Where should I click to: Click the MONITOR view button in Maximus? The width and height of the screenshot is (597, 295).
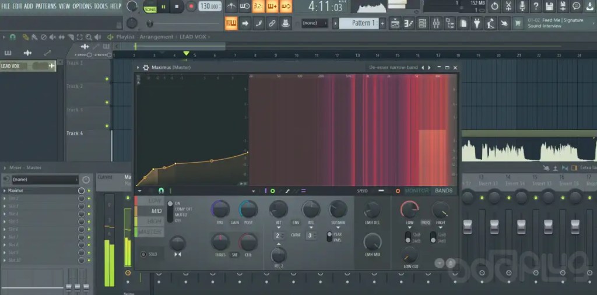416,191
